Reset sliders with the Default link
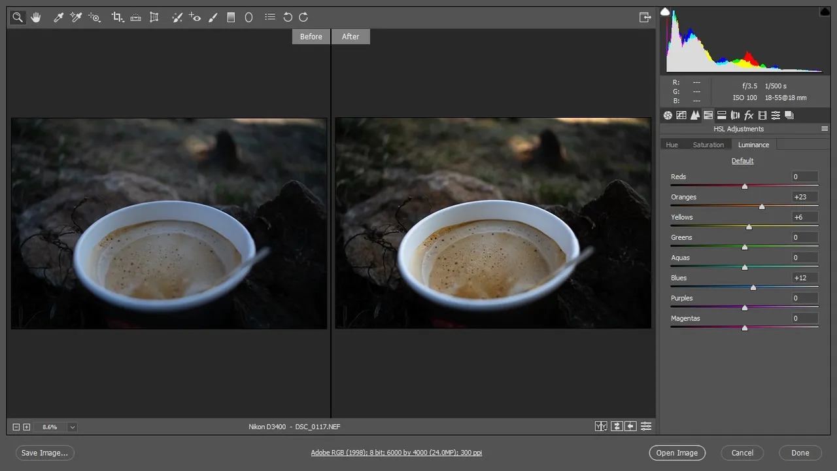 click(x=742, y=161)
